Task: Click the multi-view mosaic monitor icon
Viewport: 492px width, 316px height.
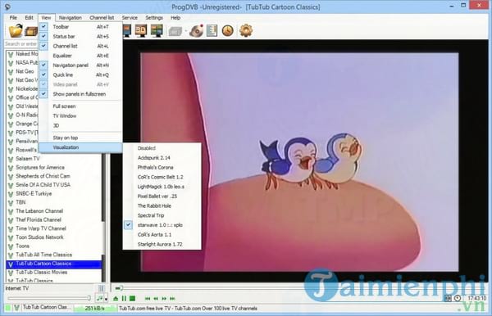Action: pyautogui.click(x=157, y=30)
